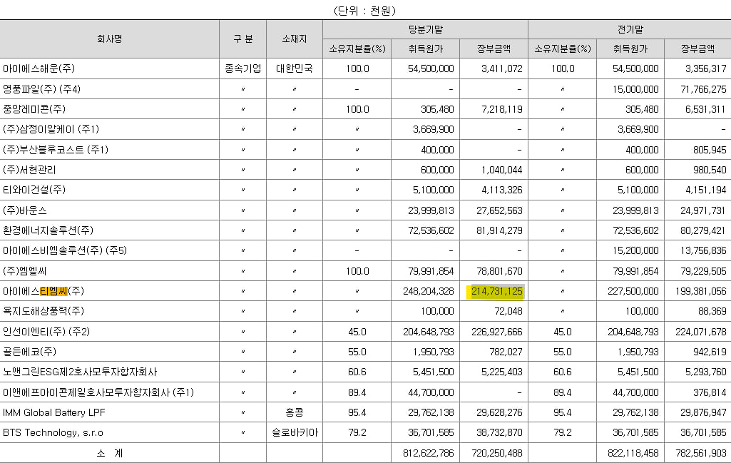This screenshot has height=463, width=731.
Task: Click current book value 38,732,870
Action: click(x=499, y=432)
